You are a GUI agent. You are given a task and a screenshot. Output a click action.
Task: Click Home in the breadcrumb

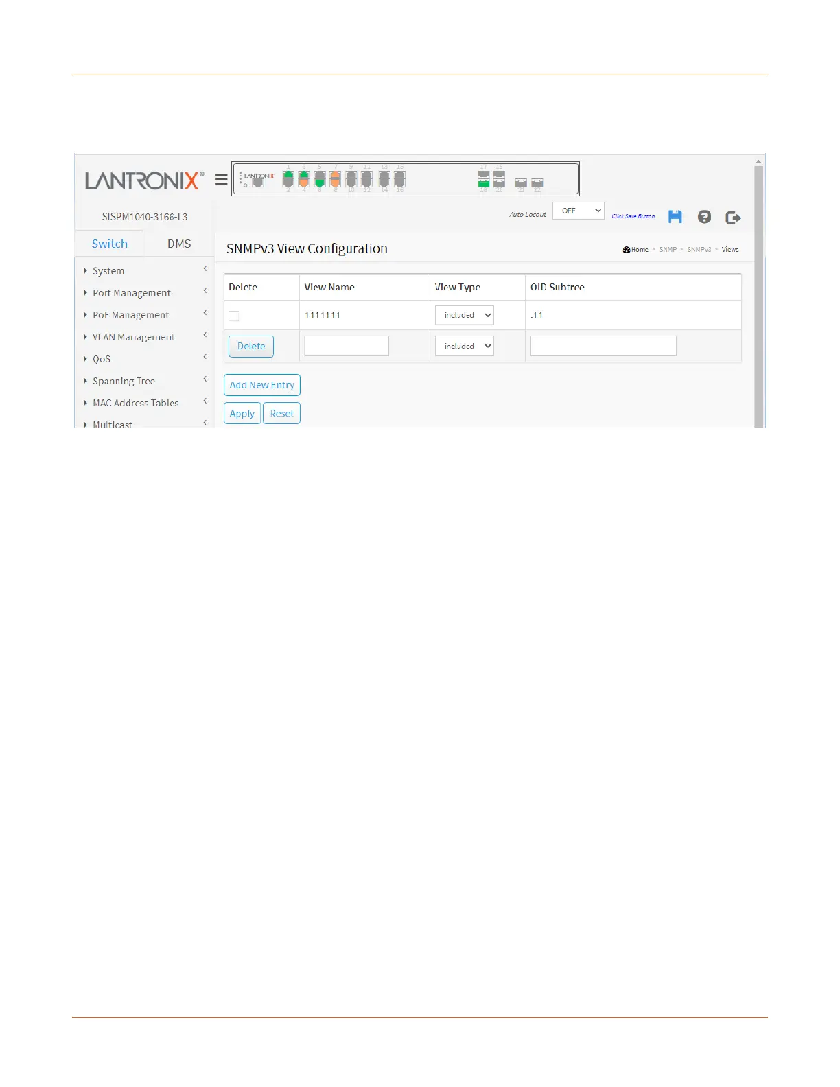[640, 250]
